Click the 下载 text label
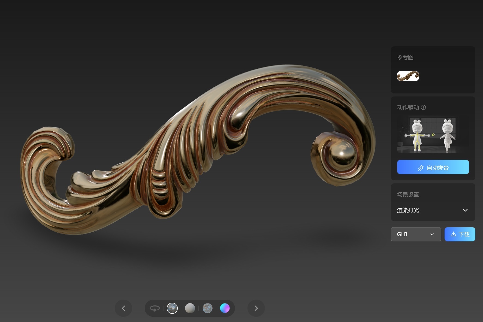 tap(464, 234)
